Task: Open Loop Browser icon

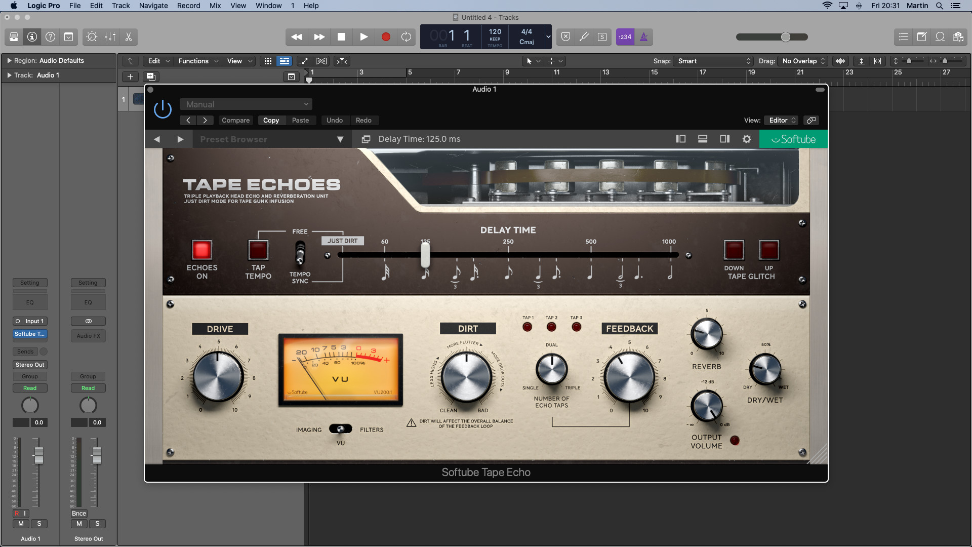Action: pyautogui.click(x=940, y=37)
